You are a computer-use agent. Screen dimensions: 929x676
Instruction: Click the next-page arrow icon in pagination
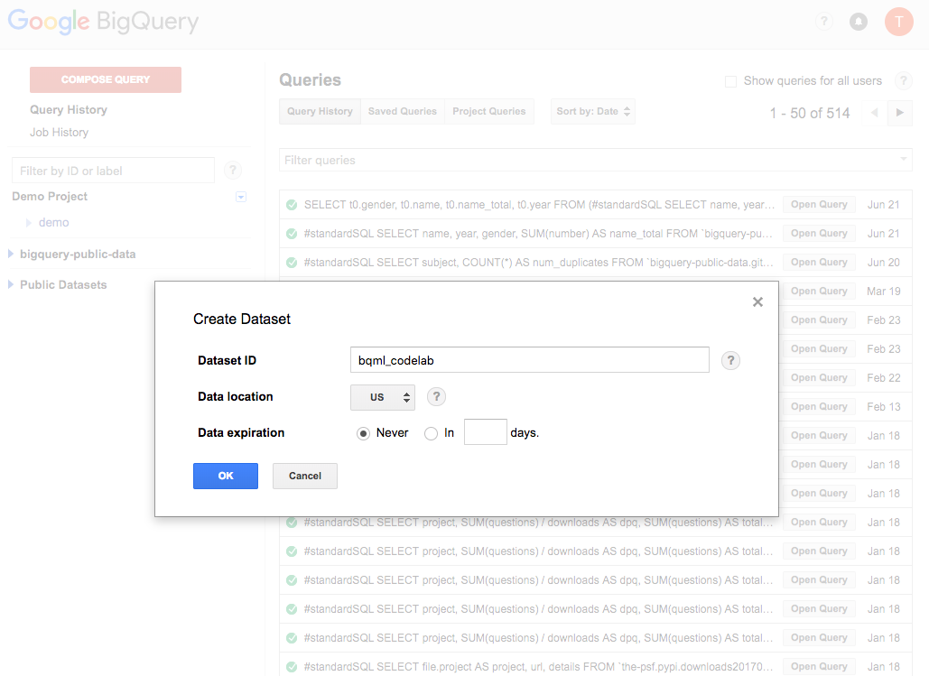901,113
